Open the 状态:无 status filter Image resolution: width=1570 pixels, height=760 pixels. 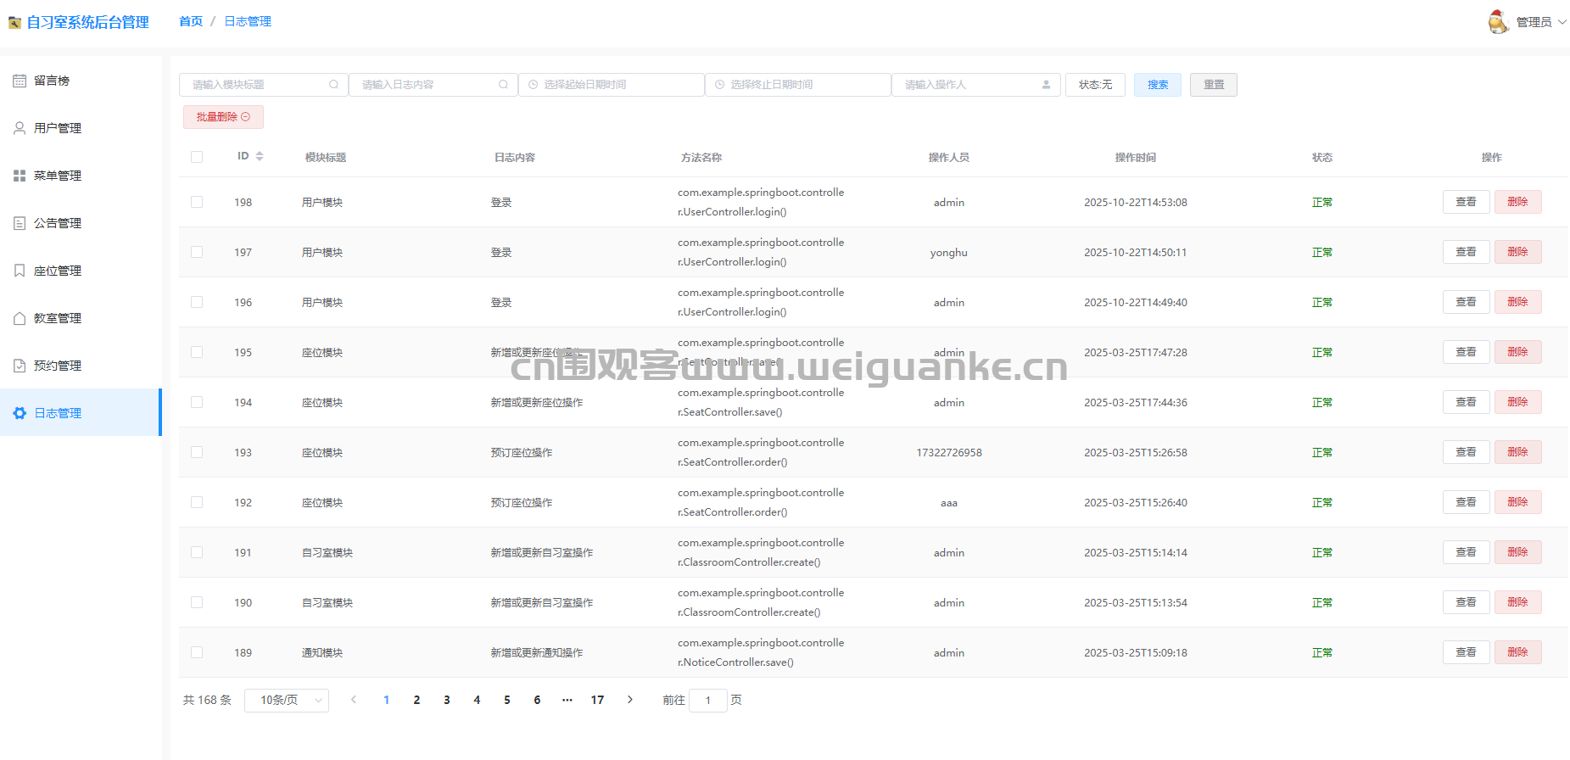[x=1095, y=85]
